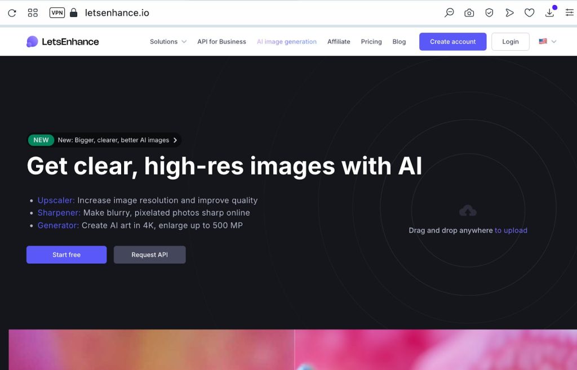577x370 pixels.
Task: Reload the page with the refresh icon
Action: [12, 13]
